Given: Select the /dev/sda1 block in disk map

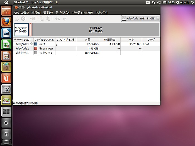Looking at the screenshot, I should point(21,30).
